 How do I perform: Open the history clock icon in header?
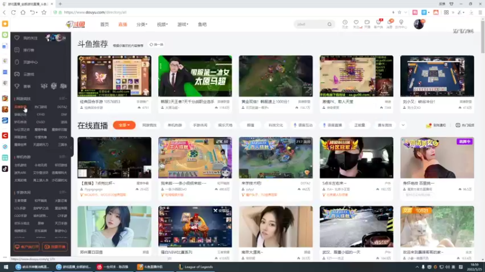coord(345,22)
